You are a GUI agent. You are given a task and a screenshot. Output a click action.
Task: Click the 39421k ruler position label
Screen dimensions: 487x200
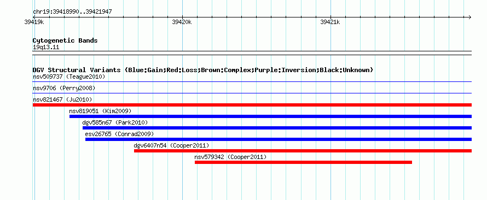(x=330, y=22)
